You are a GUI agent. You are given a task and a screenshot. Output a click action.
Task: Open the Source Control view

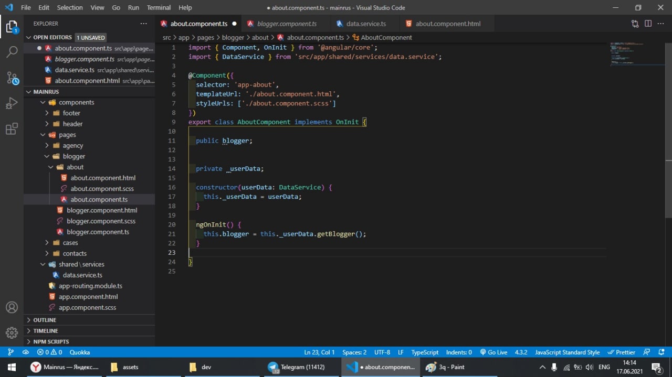point(12,78)
